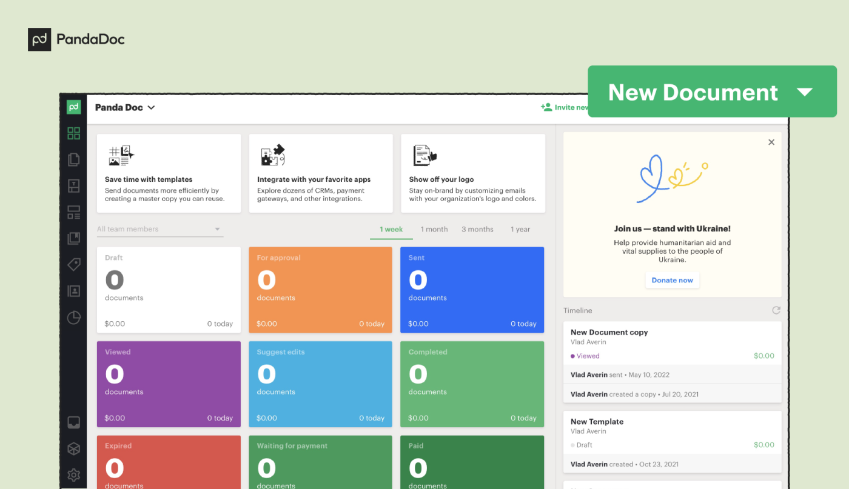Open the Documents icon in sidebar
The width and height of the screenshot is (849, 489).
pos(73,159)
